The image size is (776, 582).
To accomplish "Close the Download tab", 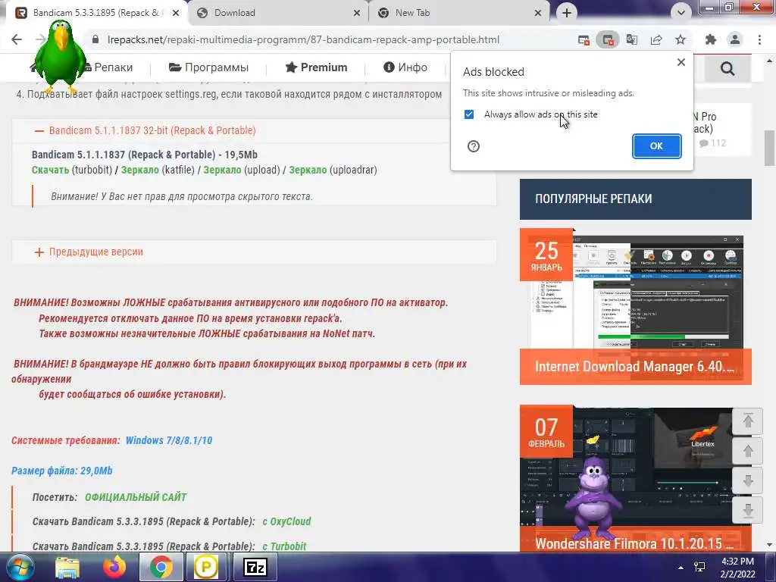I will point(357,14).
